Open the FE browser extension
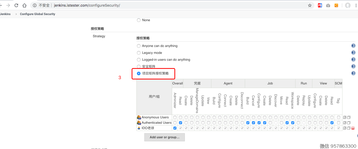Image resolution: width=358 pixels, height=149 pixels. [x=320, y=5]
